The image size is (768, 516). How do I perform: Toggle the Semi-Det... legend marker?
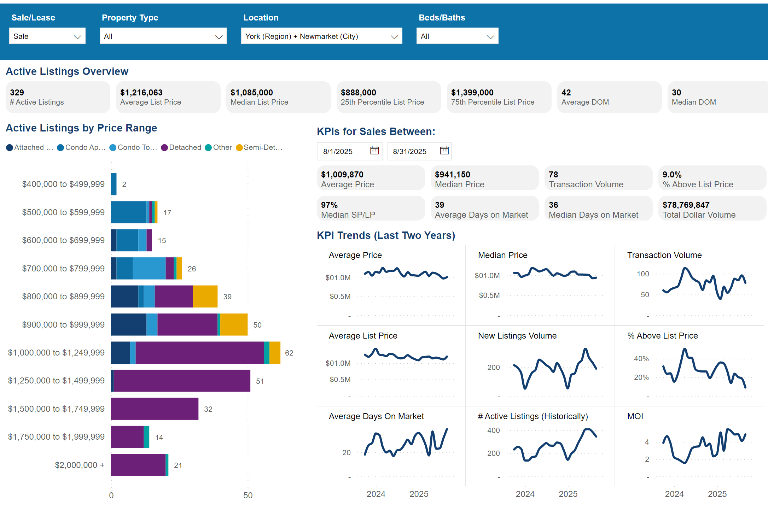(x=239, y=148)
